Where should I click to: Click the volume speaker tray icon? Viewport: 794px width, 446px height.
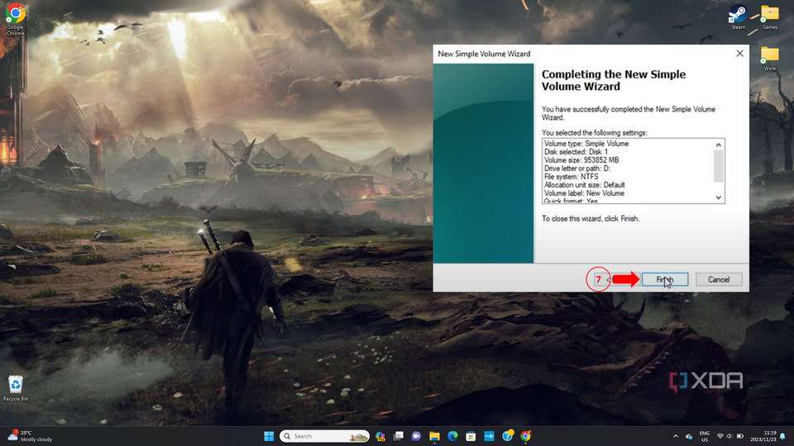coord(729,436)
